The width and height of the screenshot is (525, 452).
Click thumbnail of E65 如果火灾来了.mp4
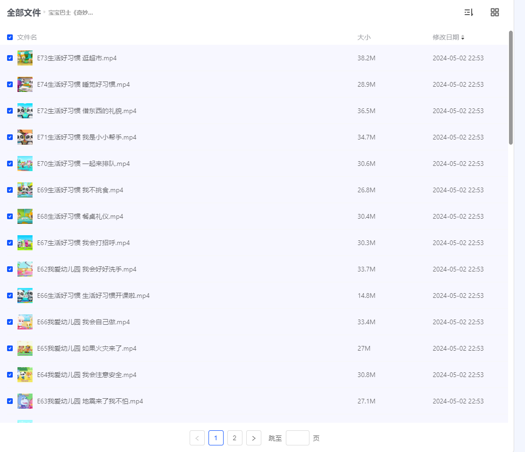25,348
